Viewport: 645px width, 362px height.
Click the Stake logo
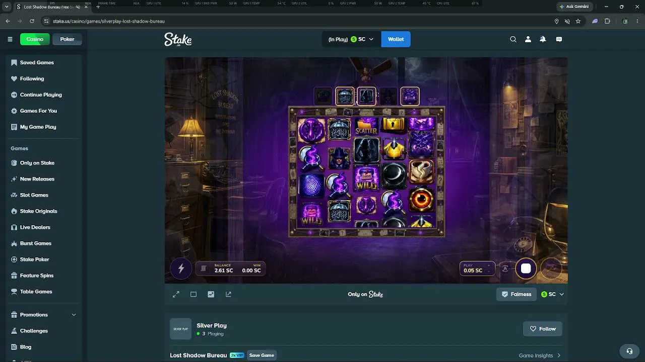178,40
